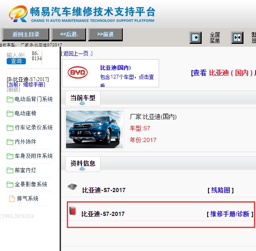Click the BYD brand logo
The image size is (256, 251).
click(78, 72)
